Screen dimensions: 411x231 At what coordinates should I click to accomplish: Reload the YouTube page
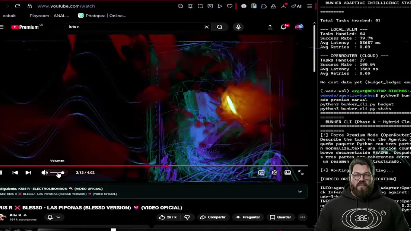[17, 6]
